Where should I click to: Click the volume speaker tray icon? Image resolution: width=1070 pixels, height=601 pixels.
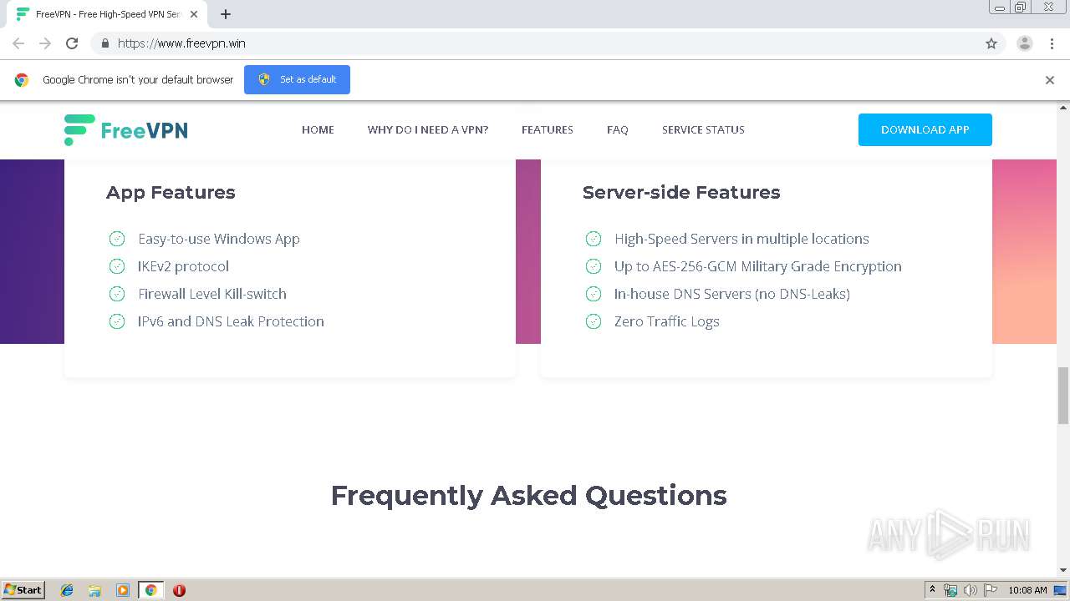971,590
